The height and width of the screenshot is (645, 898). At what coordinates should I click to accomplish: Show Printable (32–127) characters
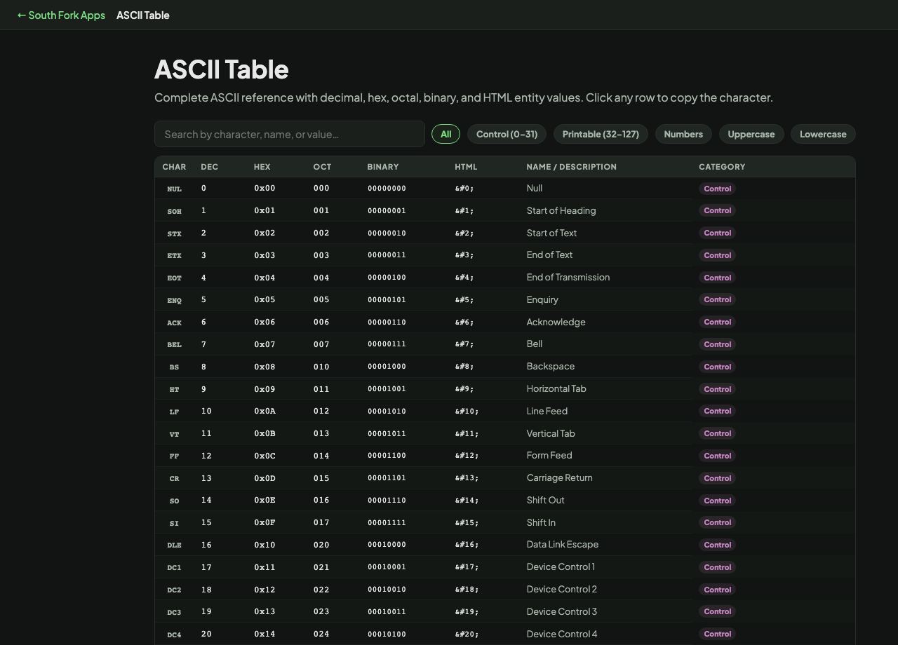601,134
